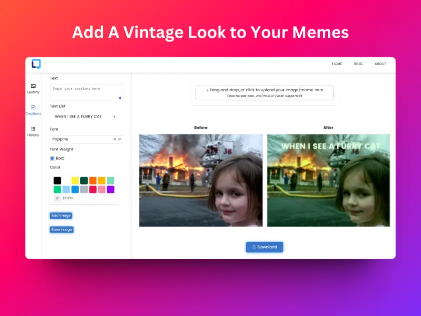Select the Quality panel icon in sidebar

click(33, 86)
